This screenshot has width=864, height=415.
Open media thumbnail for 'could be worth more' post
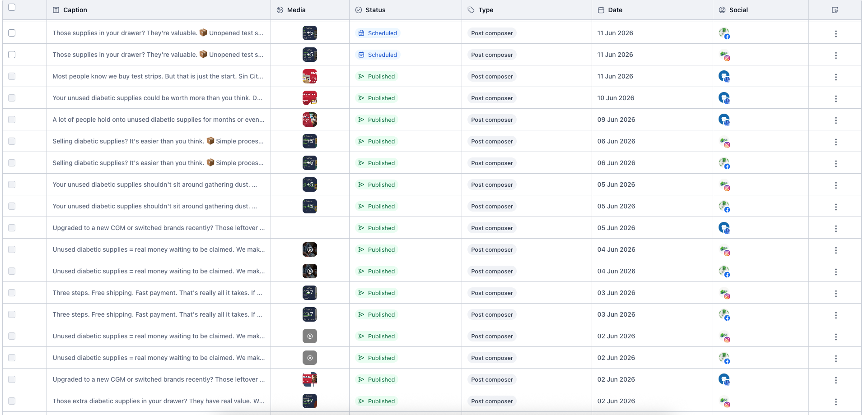(x=310, y=98)
